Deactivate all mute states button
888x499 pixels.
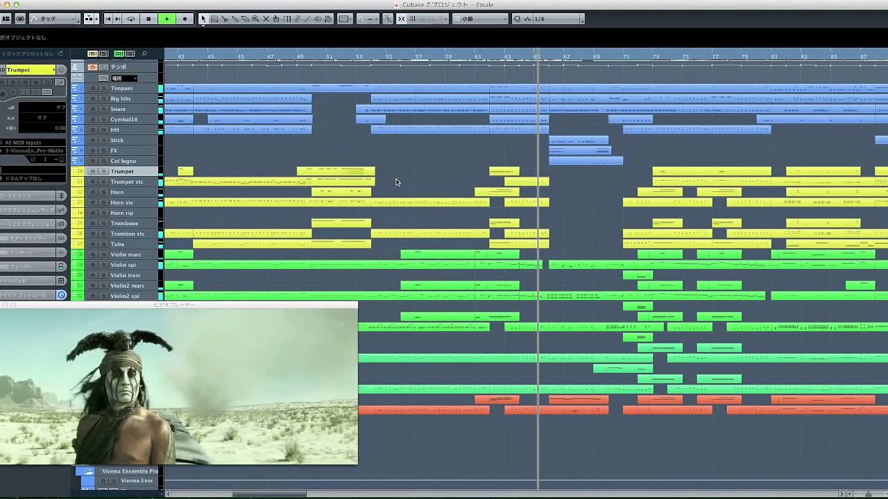tap(92, 53)
